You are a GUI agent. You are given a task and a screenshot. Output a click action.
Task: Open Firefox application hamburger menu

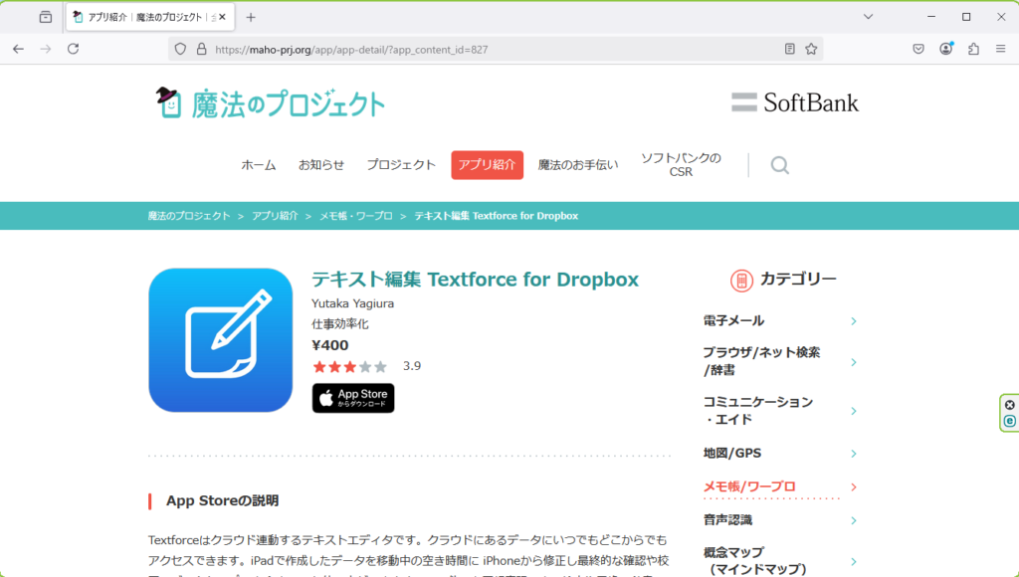tap(1000, 49)
